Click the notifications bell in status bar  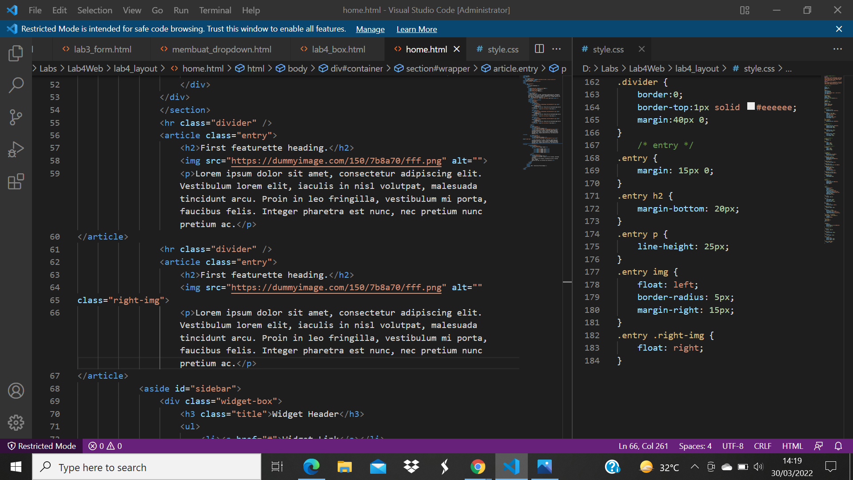click(x=839, y=446)
